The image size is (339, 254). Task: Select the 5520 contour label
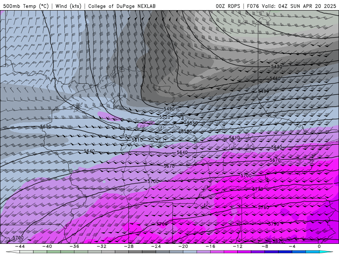tap(165, 117)
